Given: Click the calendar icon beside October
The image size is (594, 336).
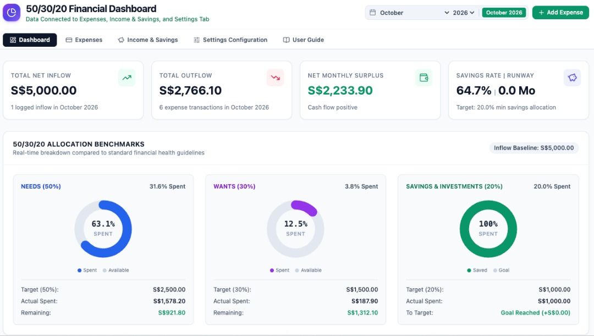Looking at the screenshot, I should click(373, 13).
